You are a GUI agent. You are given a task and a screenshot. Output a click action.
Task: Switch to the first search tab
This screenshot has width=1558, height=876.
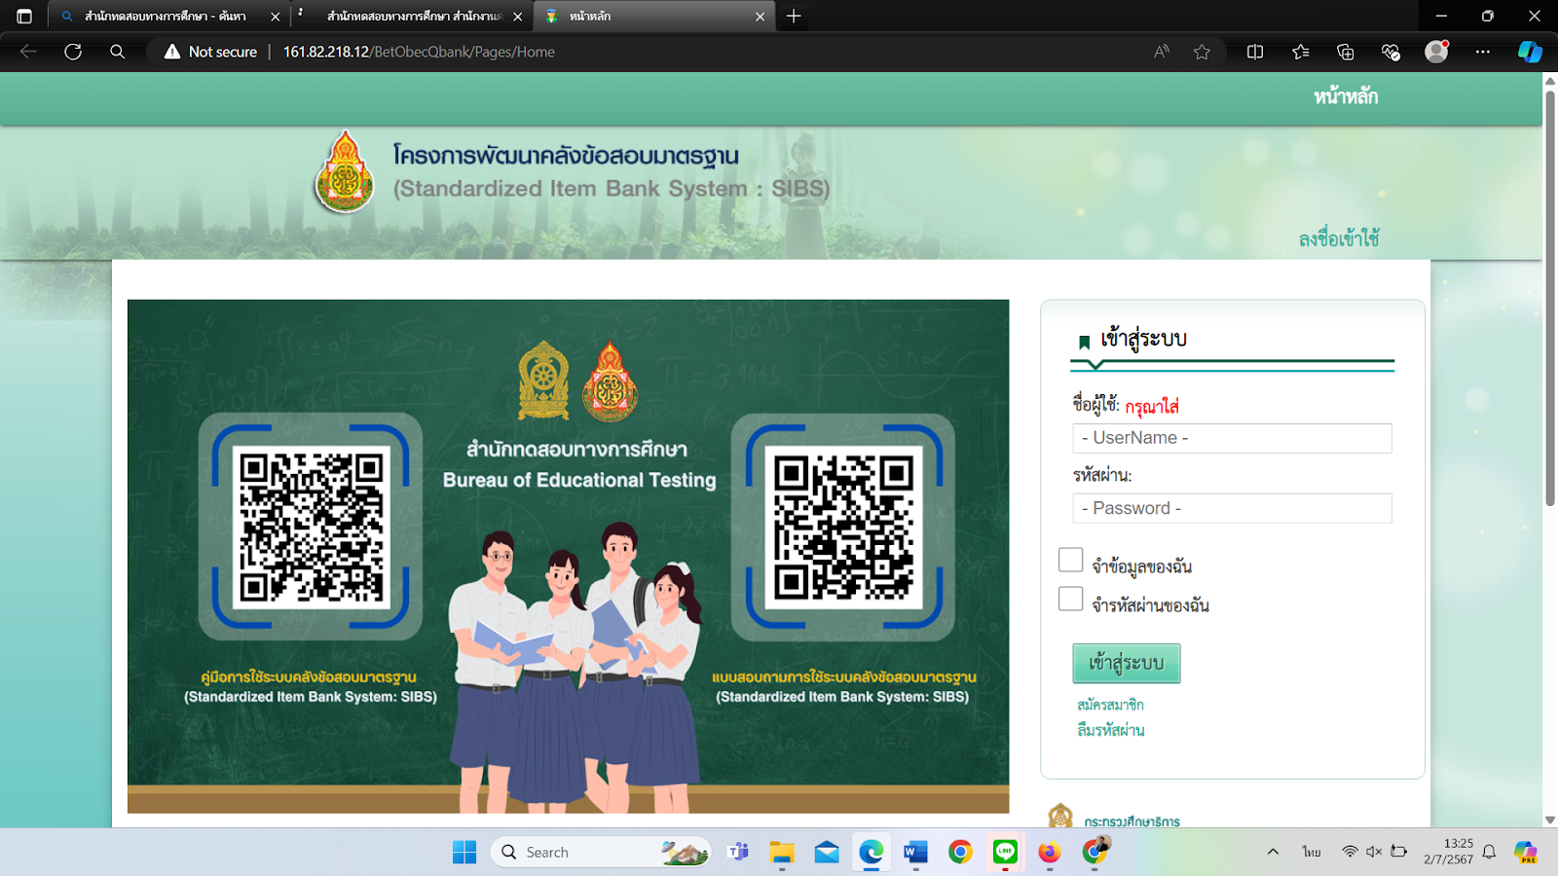pyautogui.click(x=166, y=17)
